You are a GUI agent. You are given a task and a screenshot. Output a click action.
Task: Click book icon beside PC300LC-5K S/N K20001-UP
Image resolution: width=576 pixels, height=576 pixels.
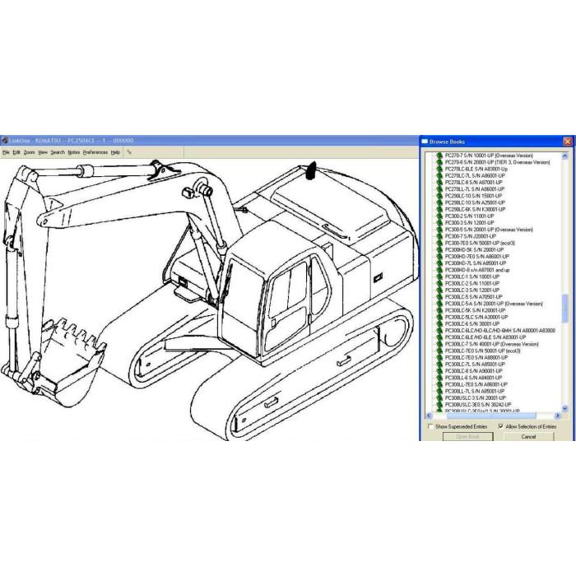[439, 310]
